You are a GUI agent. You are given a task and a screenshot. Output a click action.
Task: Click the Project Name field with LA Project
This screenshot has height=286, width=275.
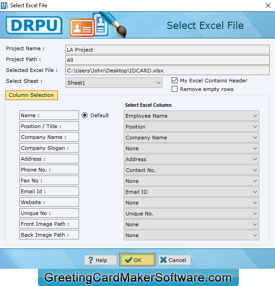pyautogui.click(x=168, y=50)
